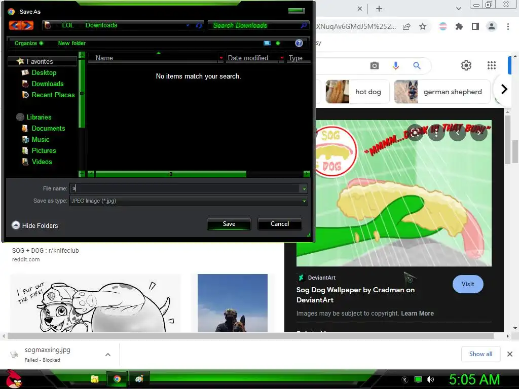Open Save as type dropdown
This screenshot has height=389, width=519.
click(304, 201)
